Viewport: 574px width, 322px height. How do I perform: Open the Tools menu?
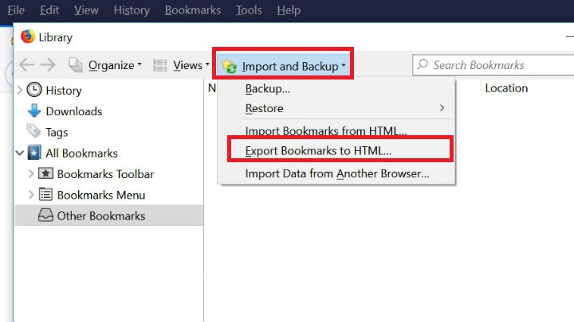coord(249,10)
